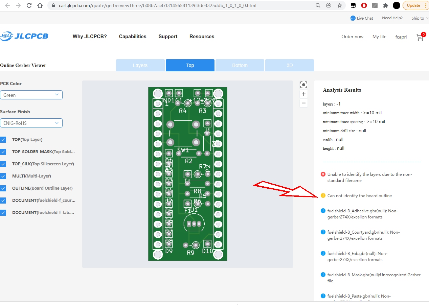Screen dimensions: 429x305
Task: Open the Extensions puzzle icon
Action: pyautogui.click(x=385, y=5)
